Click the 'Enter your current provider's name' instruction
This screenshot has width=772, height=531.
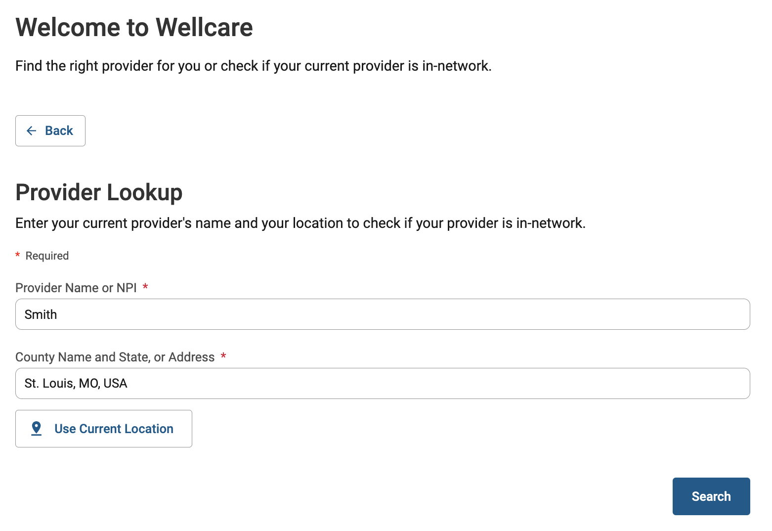(x=300, y=223)
